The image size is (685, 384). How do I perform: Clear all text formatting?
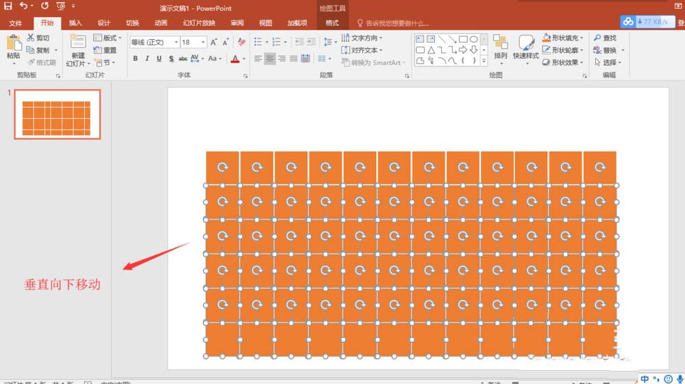coord(241,42)
